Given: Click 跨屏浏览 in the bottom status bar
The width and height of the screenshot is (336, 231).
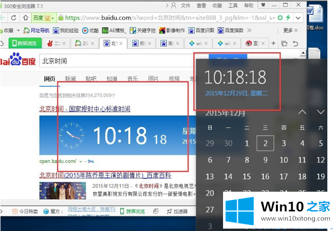Looking at the screenshot, I should point(132,211).
